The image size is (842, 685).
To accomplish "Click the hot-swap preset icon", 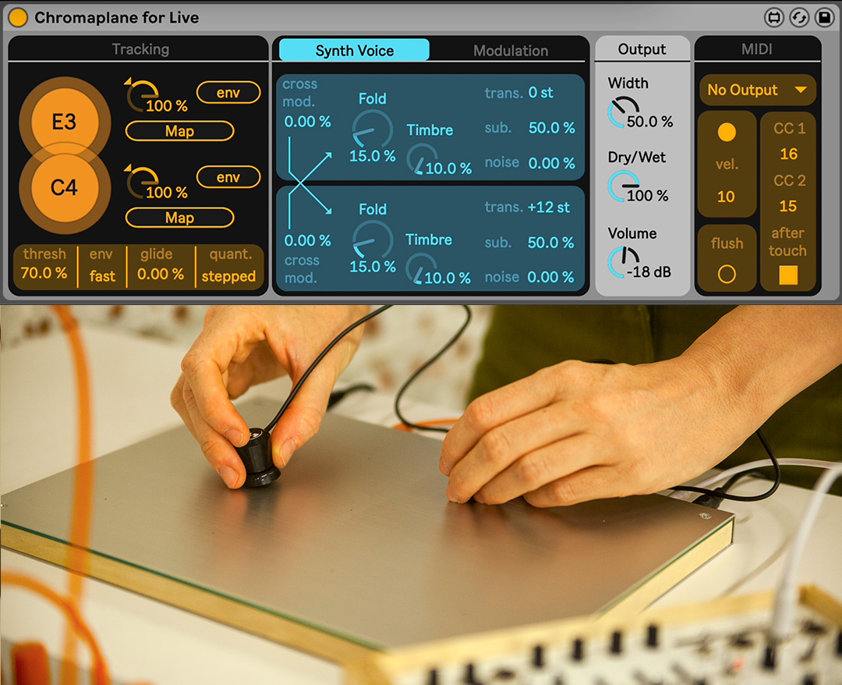I will coord(798,17).
